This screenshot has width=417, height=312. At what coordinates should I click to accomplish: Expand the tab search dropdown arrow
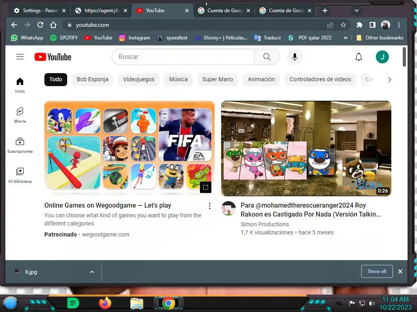coord(357,11)
